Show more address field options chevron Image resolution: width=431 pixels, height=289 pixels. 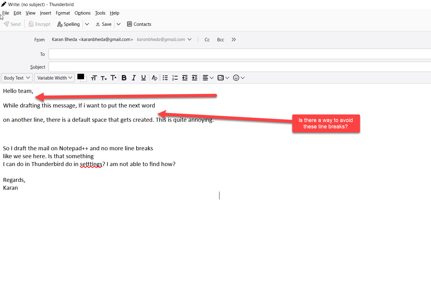click(x=234, y=39)
